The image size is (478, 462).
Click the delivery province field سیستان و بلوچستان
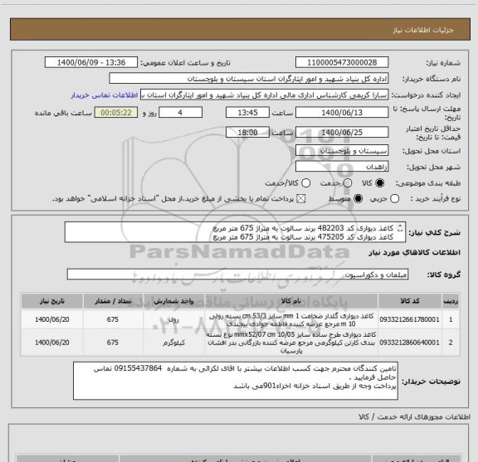pyautogui.click(x=342, y=151)
